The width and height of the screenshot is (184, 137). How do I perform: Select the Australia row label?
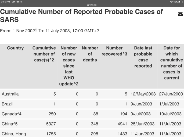pyautogui.click(x=10, y=94)
